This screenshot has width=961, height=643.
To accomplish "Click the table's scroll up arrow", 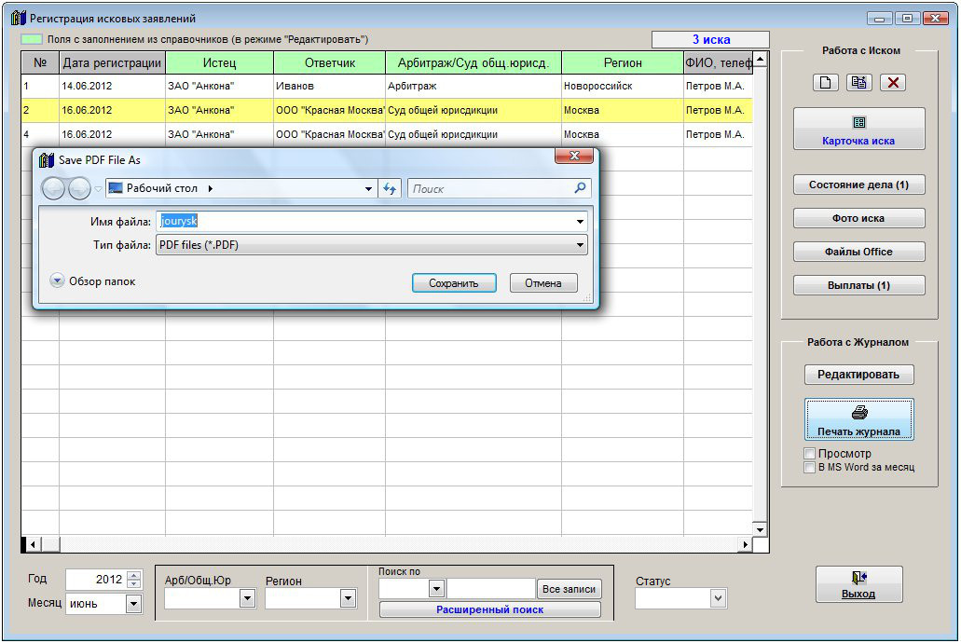I will coord(760,60).
